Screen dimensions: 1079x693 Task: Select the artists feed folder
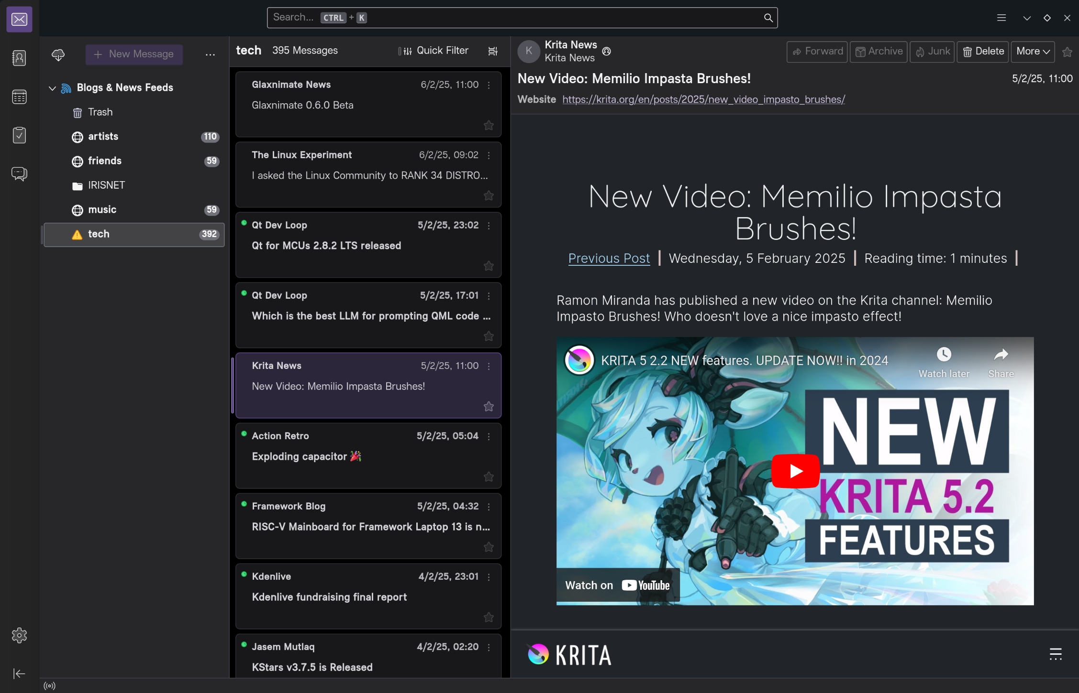click(x=134, y=137)
